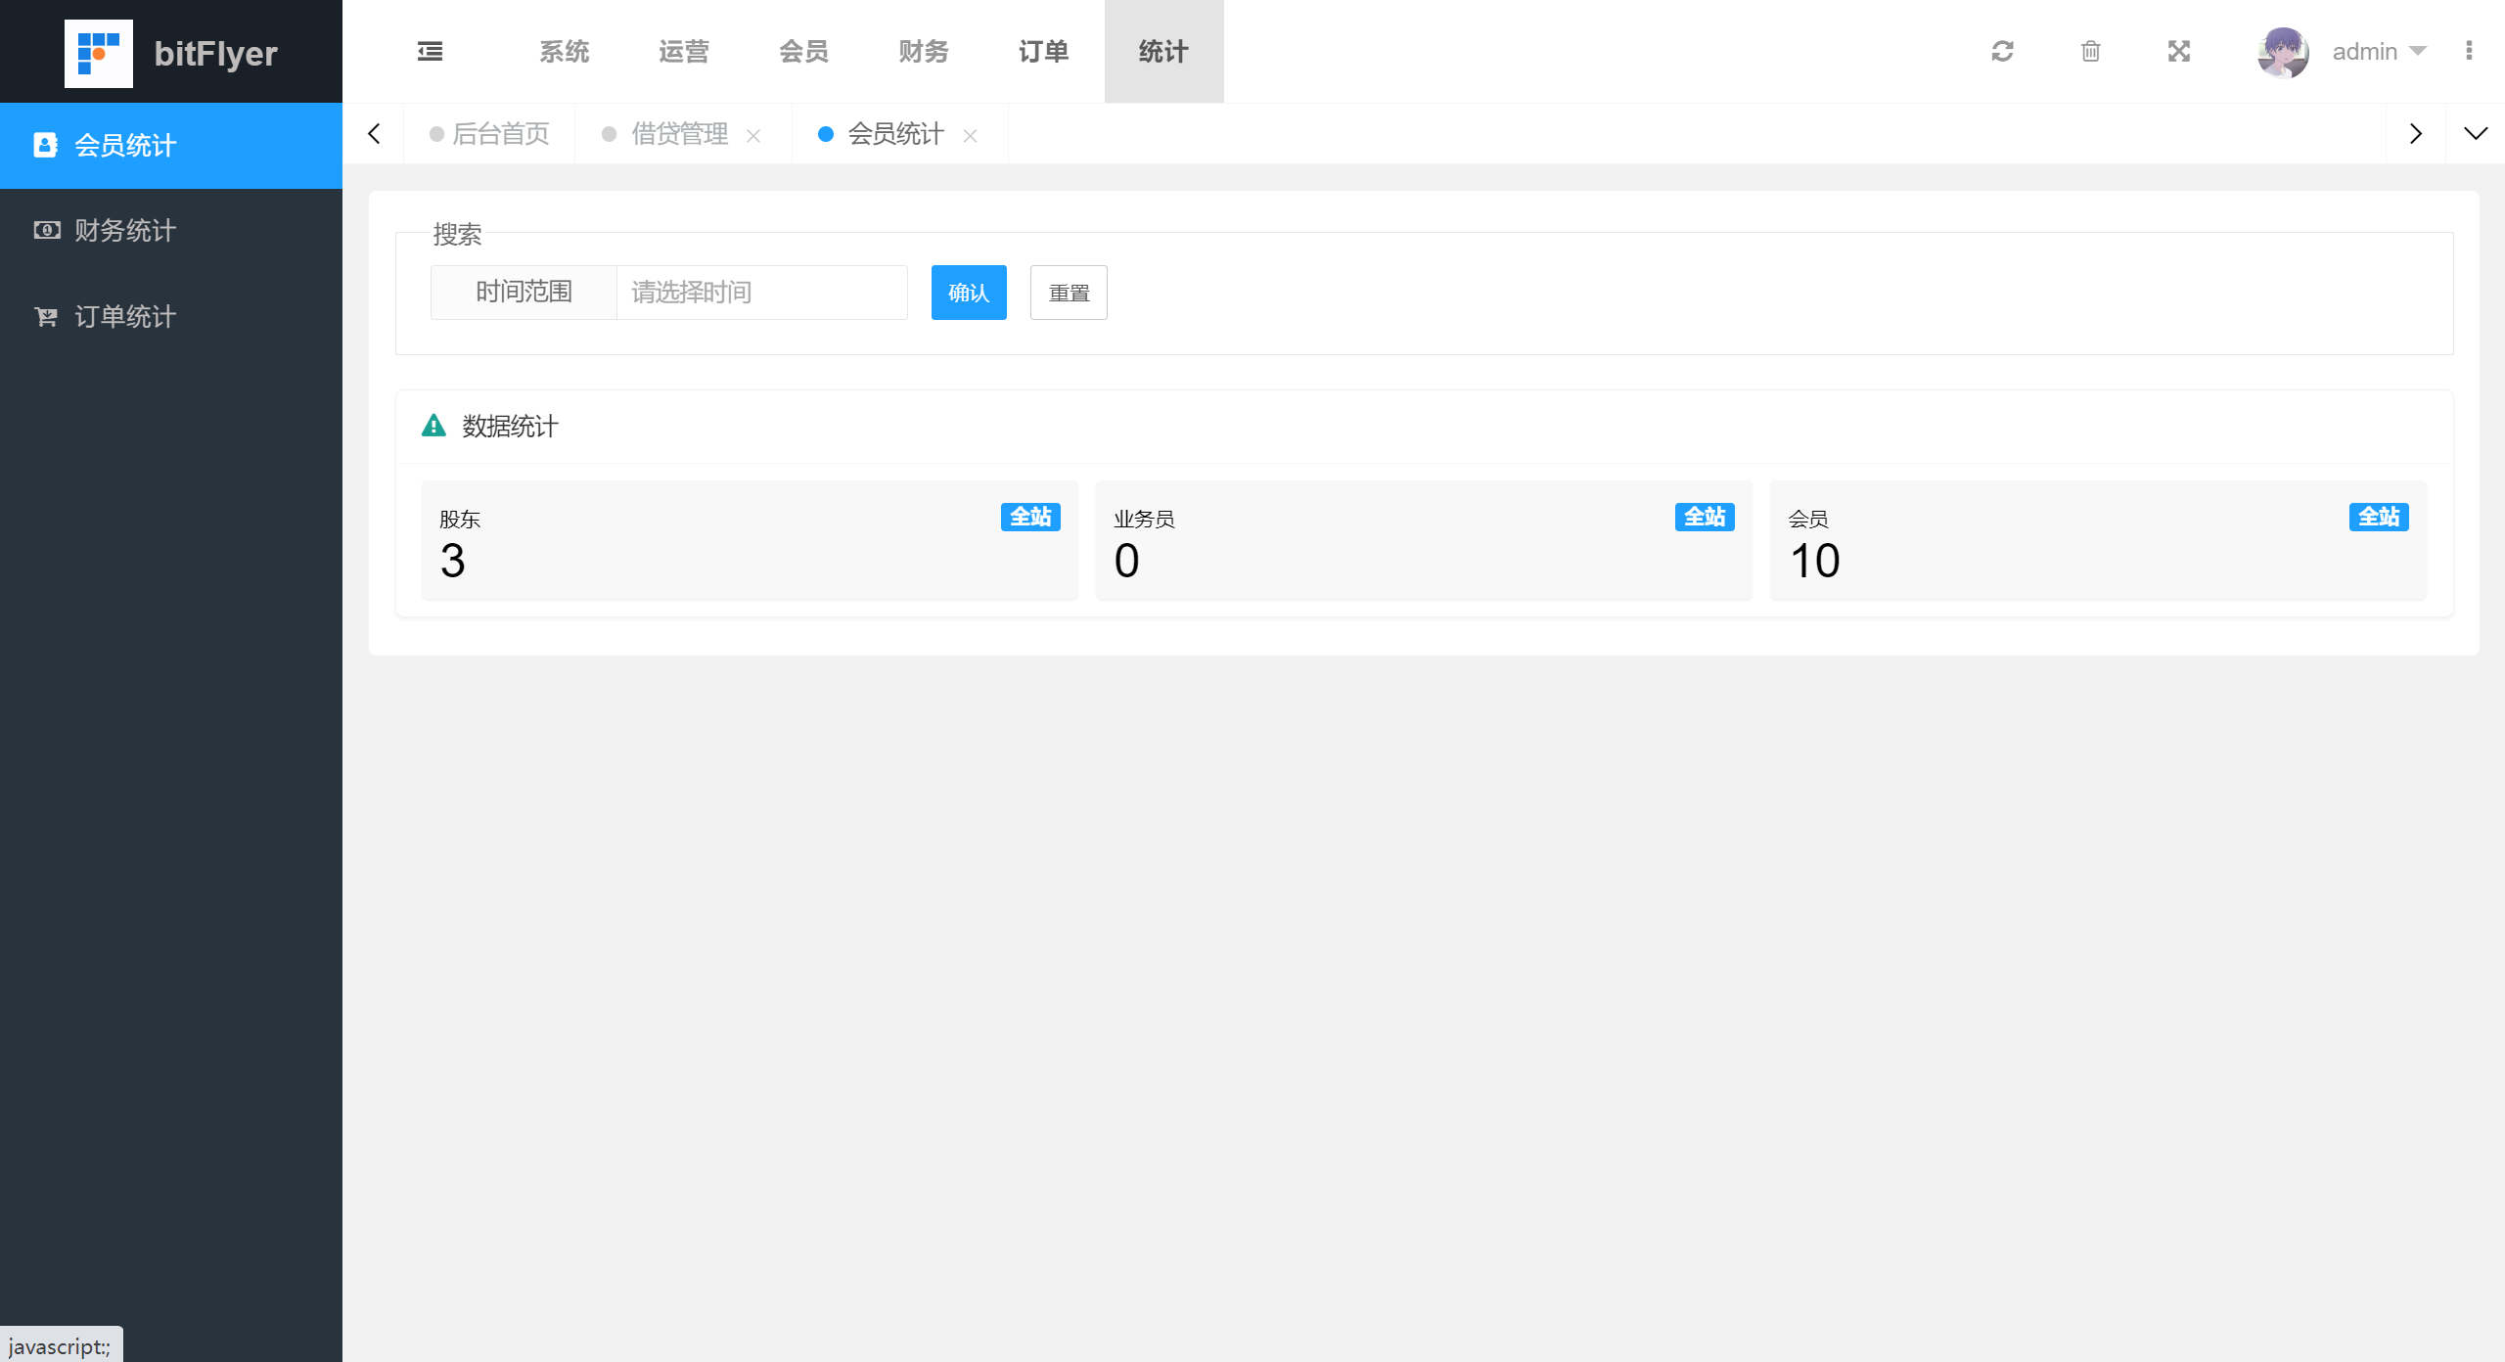Click the 重置 reset button
The image size is (2505, 1362).
tap(1069, 293)
